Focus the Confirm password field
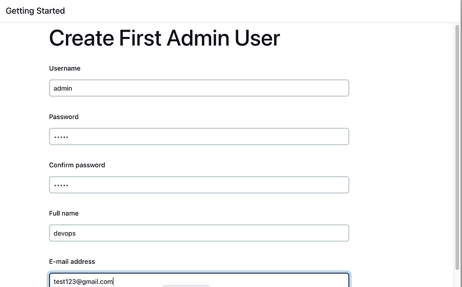The image size is (462, 287). [x=199, y=185]
